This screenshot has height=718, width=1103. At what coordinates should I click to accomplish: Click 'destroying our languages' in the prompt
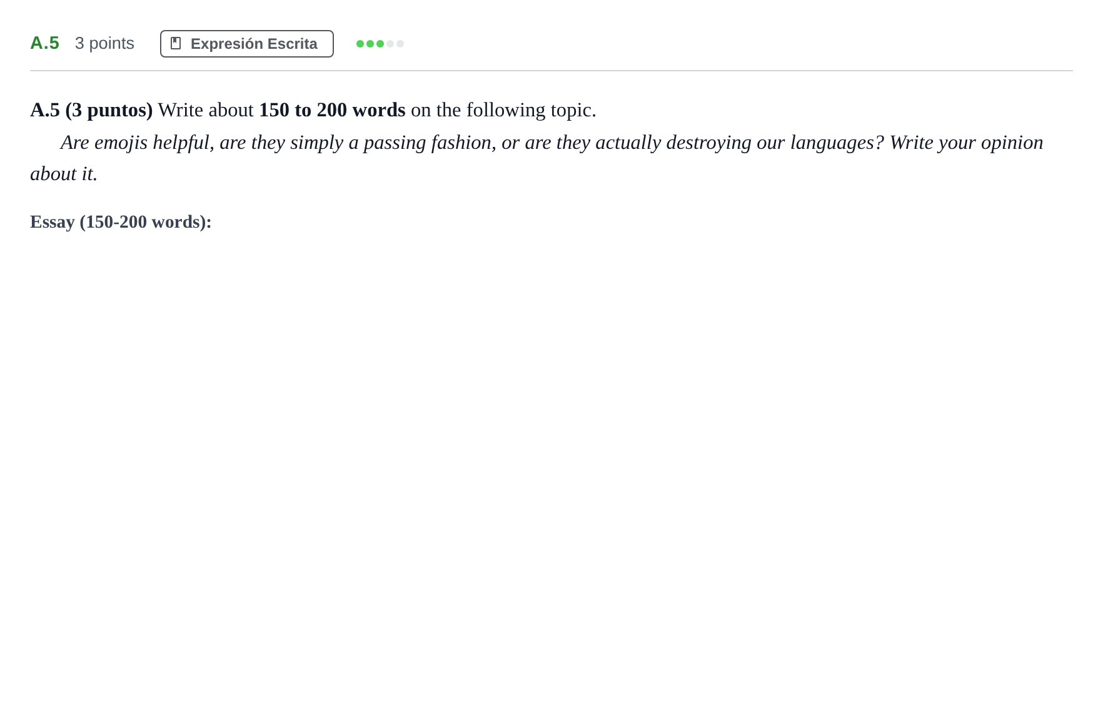[x=770, y=143]
